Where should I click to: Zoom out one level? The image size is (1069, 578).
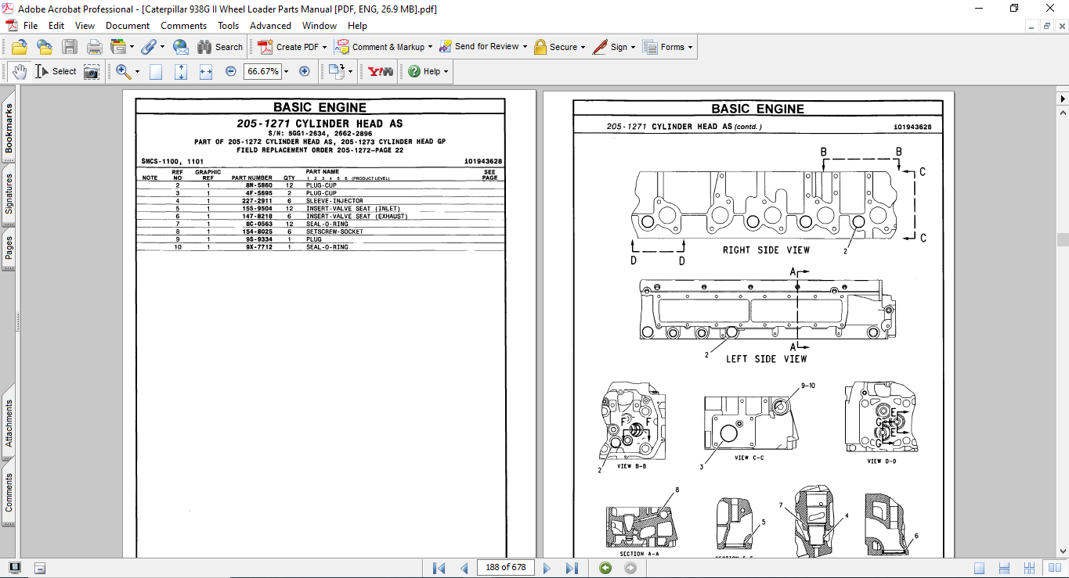(x=229, y=71)
